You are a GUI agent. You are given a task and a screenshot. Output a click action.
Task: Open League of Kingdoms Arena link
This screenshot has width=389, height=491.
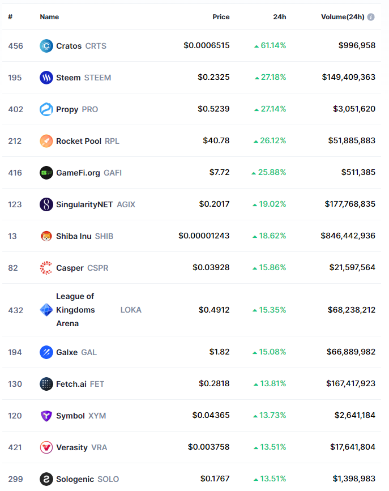[x=75, y=310]
